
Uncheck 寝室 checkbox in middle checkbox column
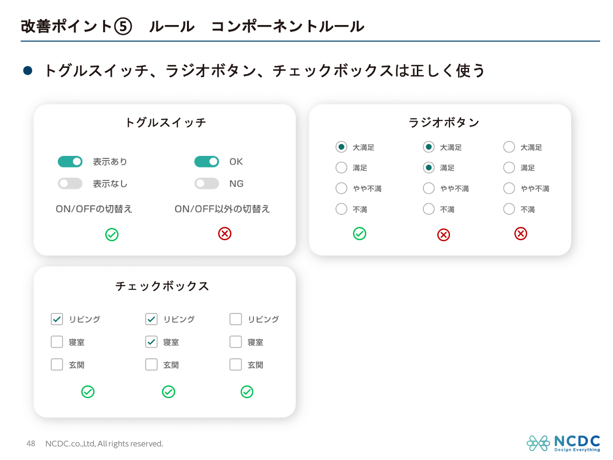pos(151,342)
